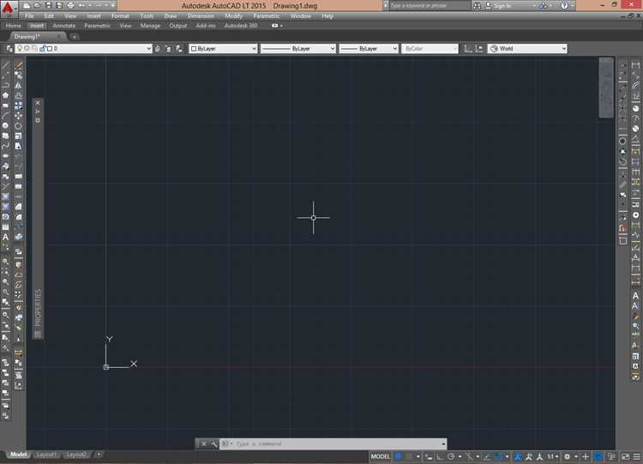The width and height of the screenshot is (643, 464).
Task: Click the Undo arrow in quick access toolbar
Action: pos(81,5)
